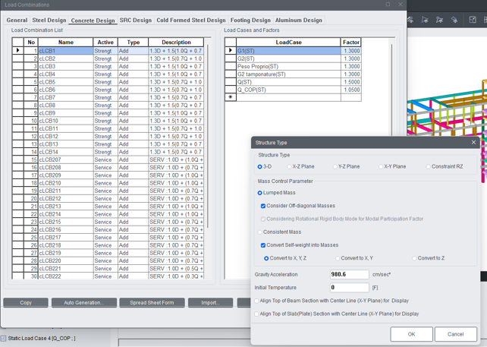Image resolution: width=487 pixels, height=347 pixels.
Task: Open Spread Sheet Form
Action: [152, 302]
